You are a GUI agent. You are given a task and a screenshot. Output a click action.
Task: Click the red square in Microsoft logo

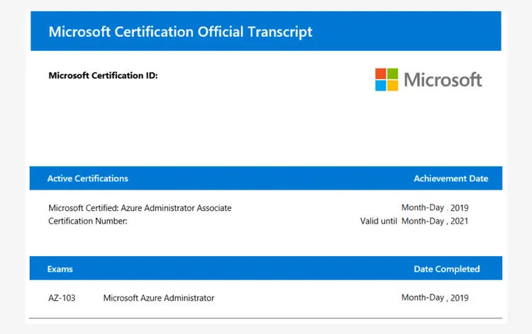381,74
